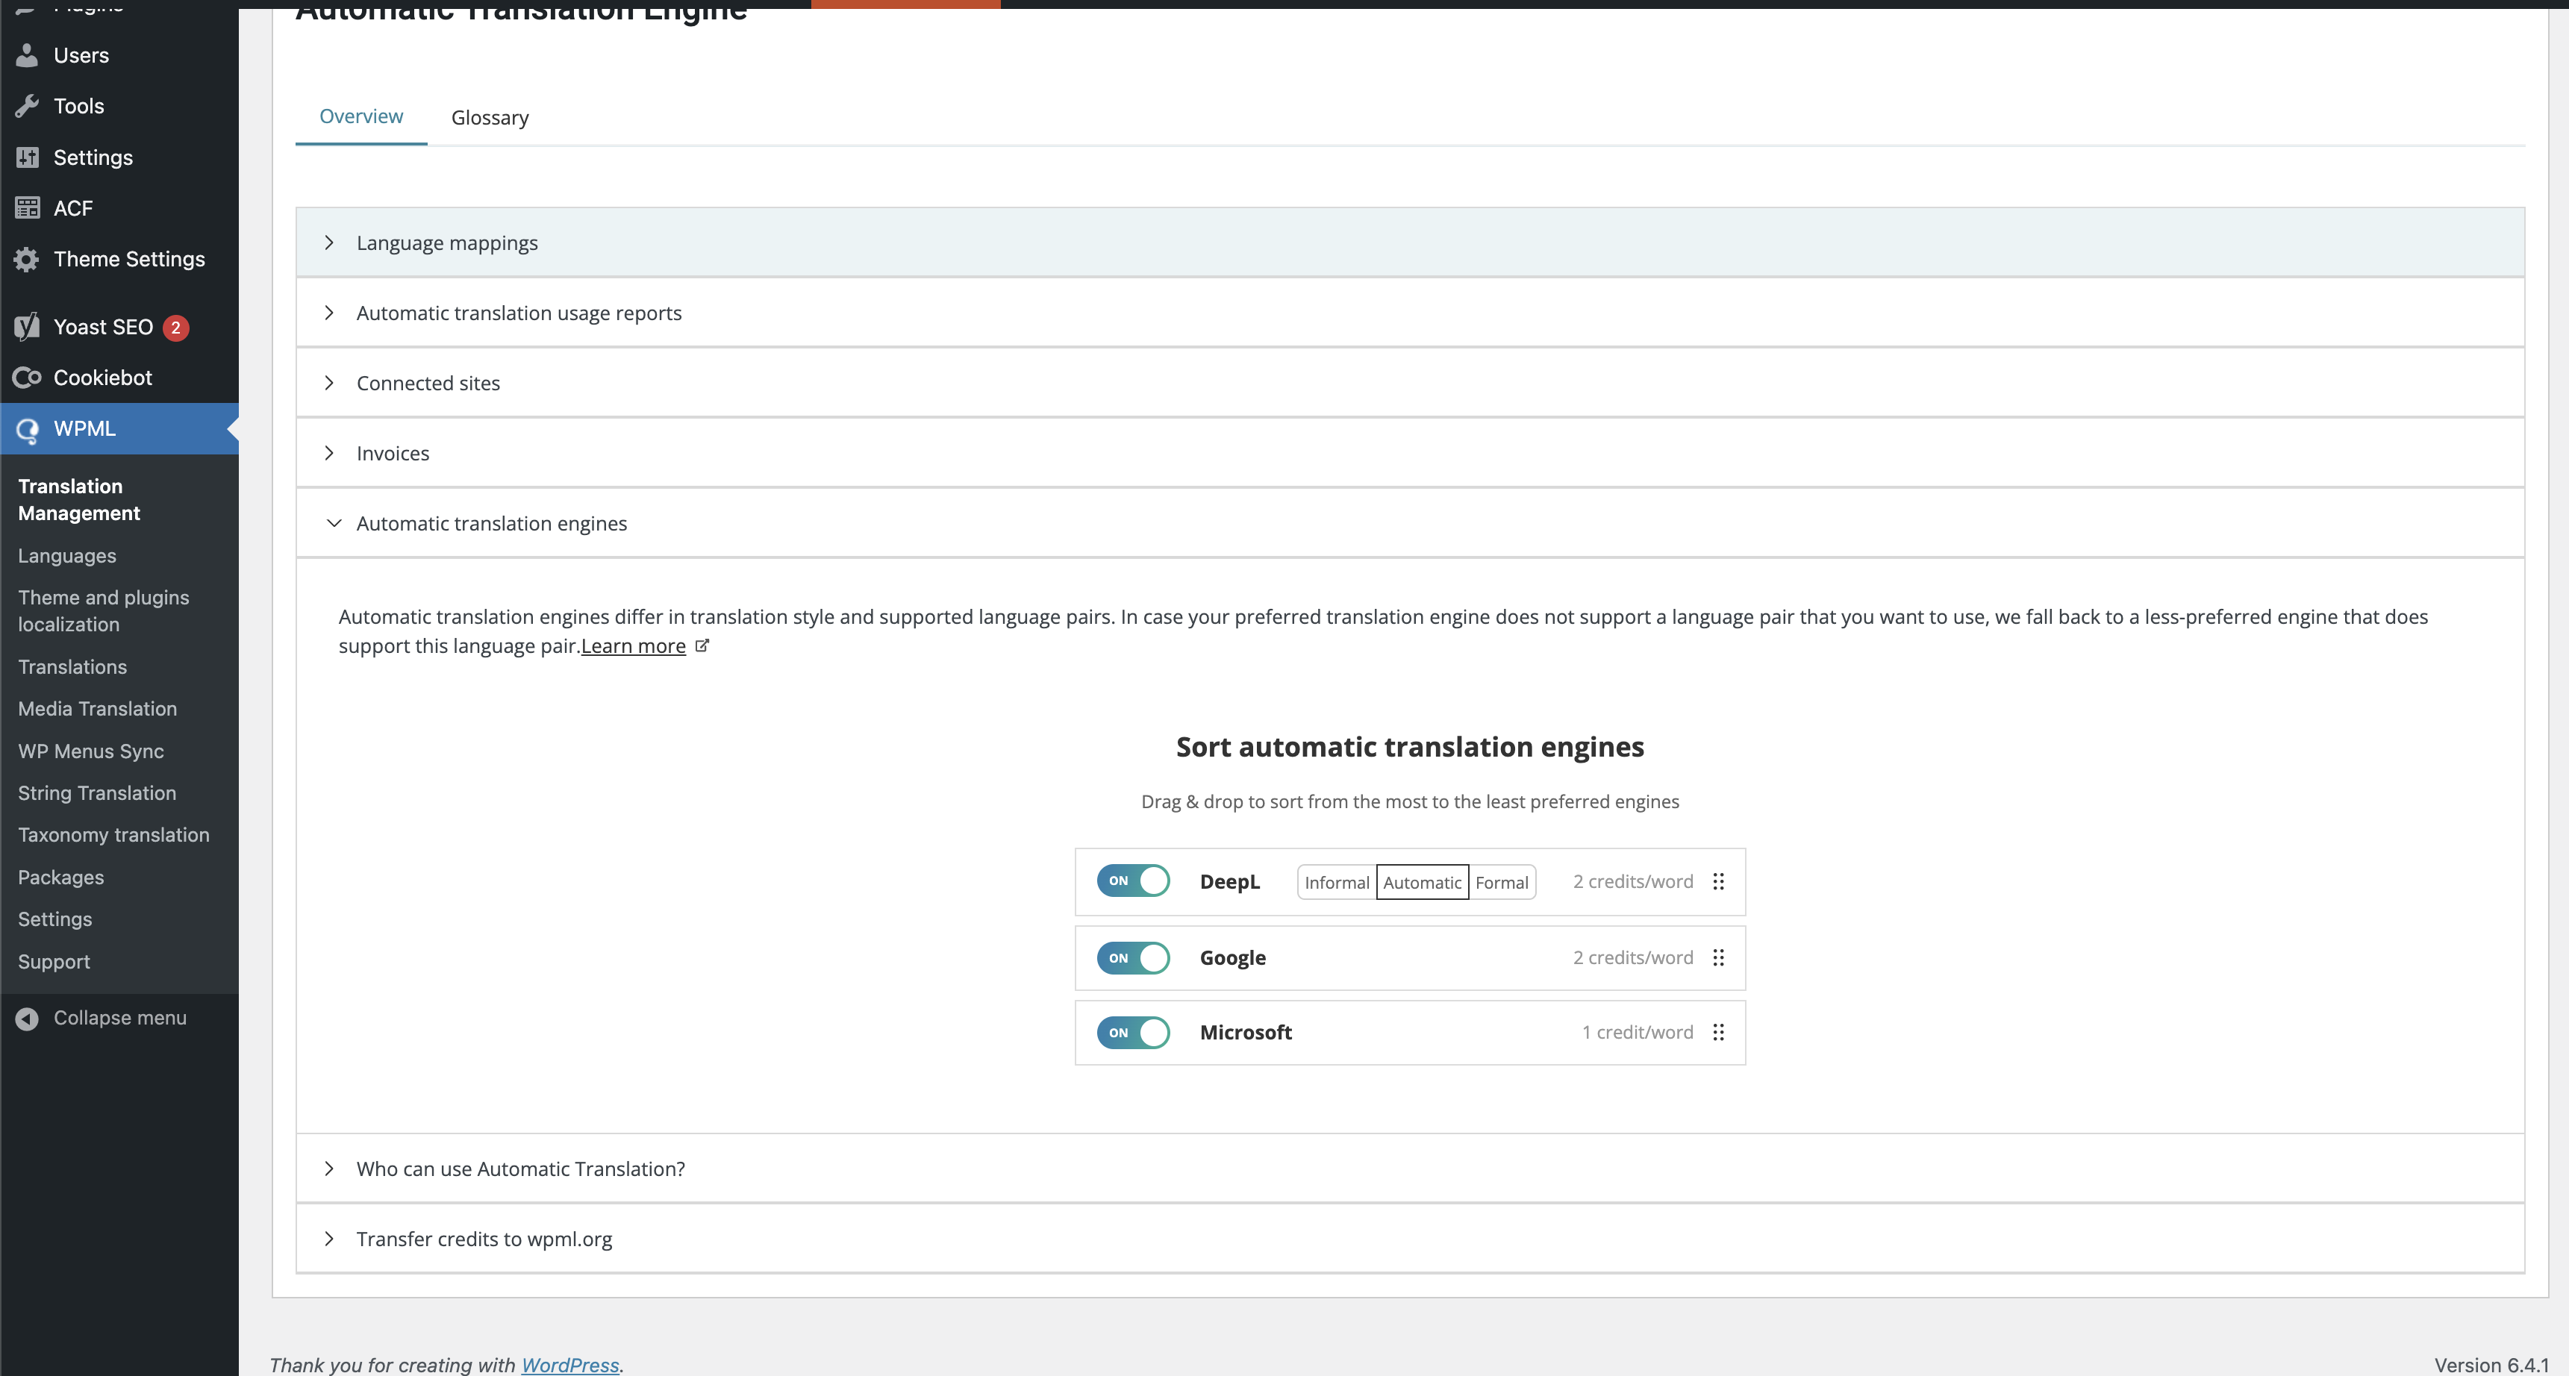Click 'Sort automatic translation engines' heading
This screenshot has height=1376, width=2569.
tap(1410, 747)
